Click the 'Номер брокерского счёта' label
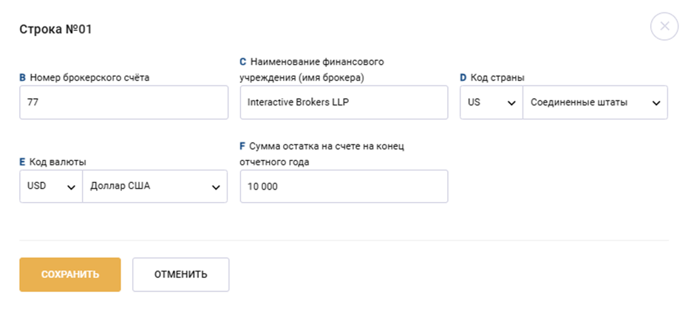Viewport: 691px width, 312px height. point(94,77)
